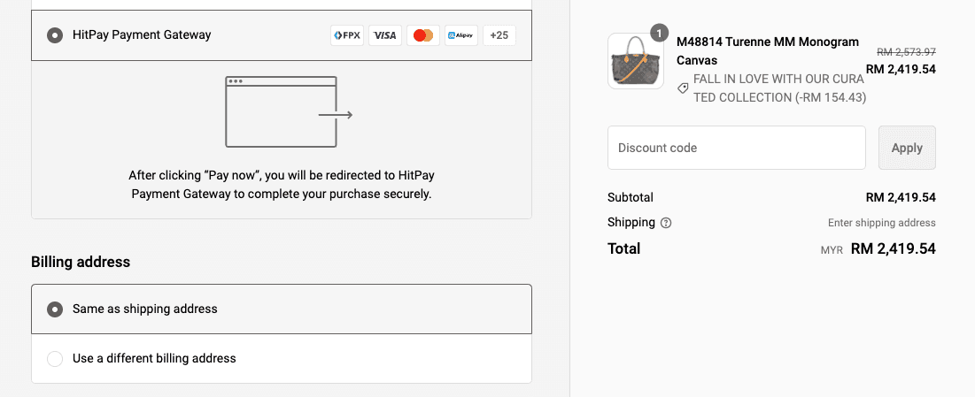
Task: Click the HitPay redirect notice text
Action: click(282, 185)
